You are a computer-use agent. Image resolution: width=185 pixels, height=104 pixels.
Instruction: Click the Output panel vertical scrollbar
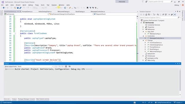click(180, 82)
